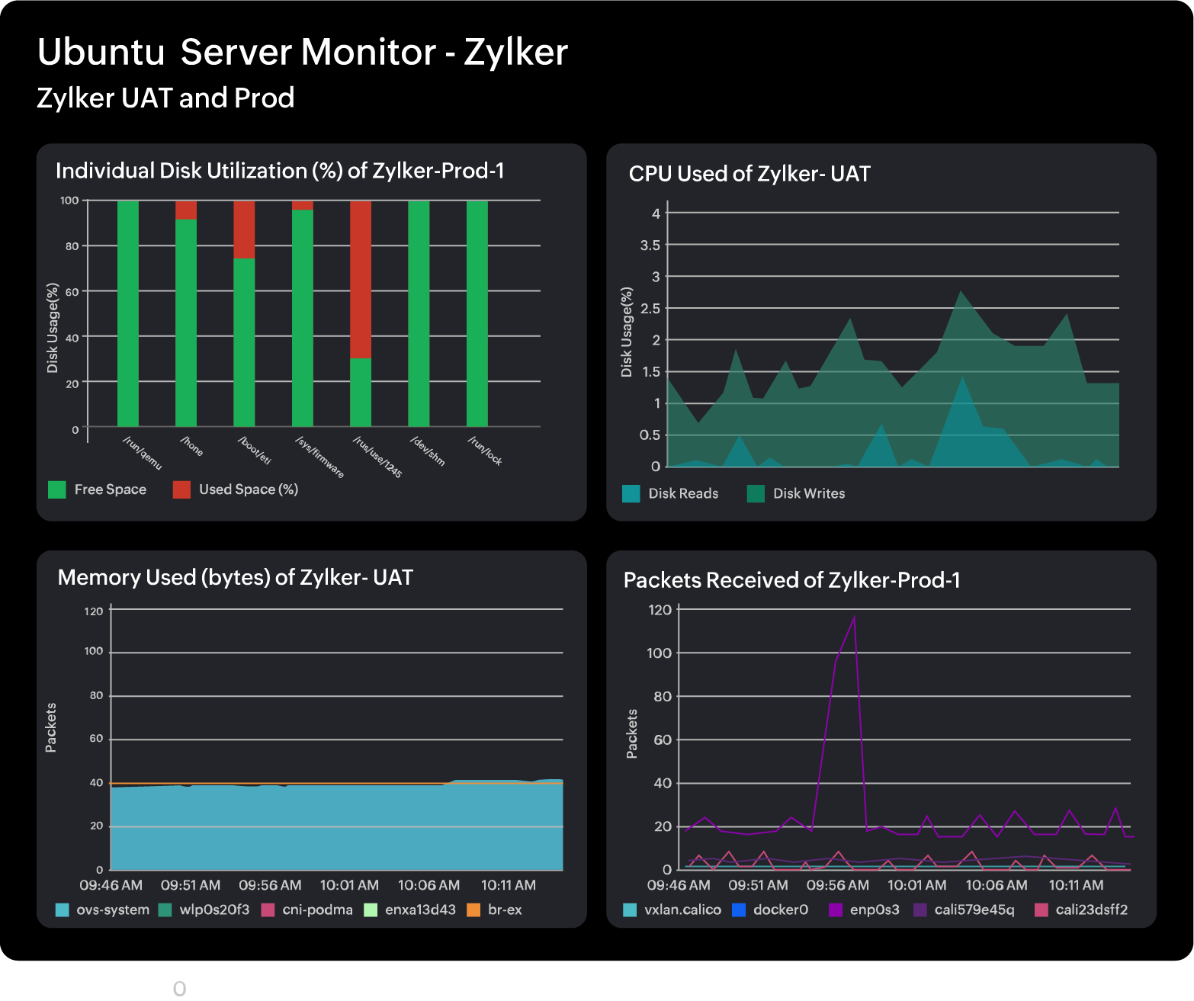Click the Disk Reads legend swatch

pos(631,493)
